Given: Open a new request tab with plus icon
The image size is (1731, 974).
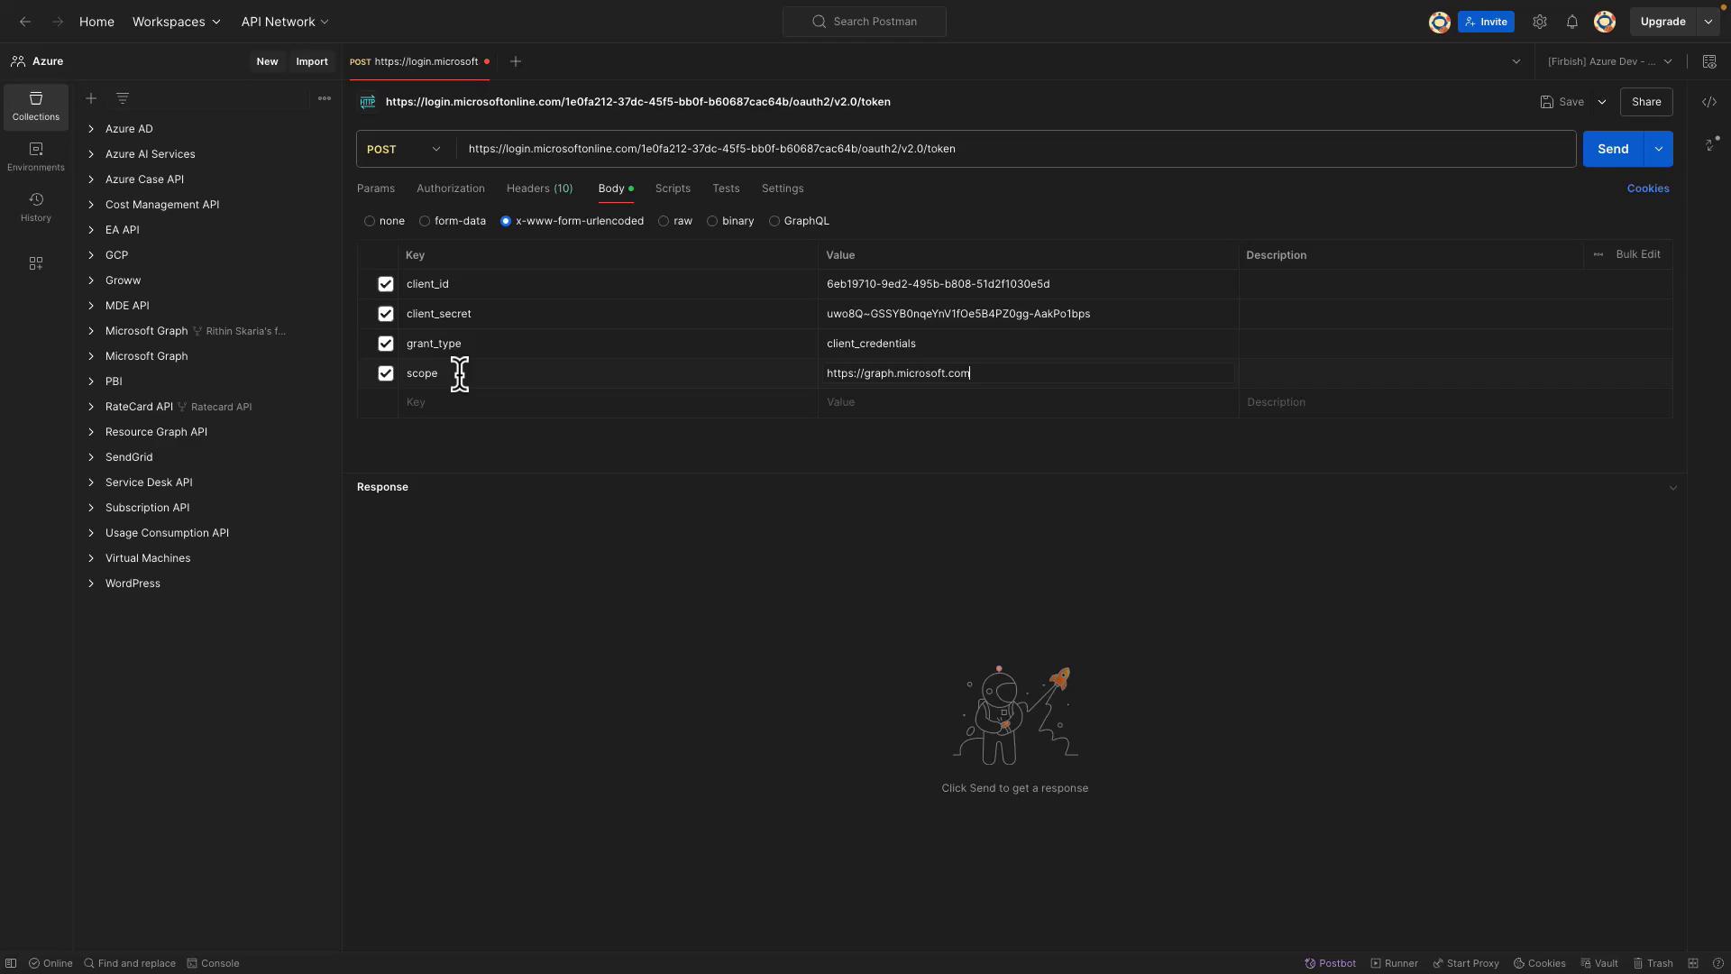Looking at the screenshot, I should point(516,61).
